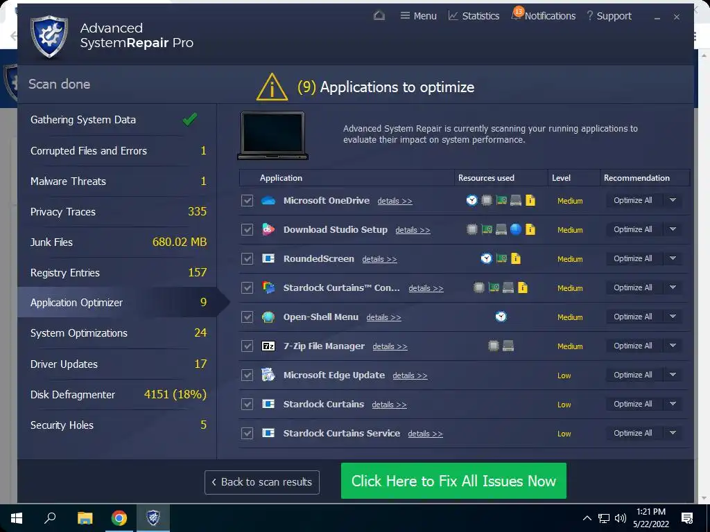The image size is (710, 532).
Task: Click the Windows Start button
Action: pyautogui.click(x=17, y=518)
